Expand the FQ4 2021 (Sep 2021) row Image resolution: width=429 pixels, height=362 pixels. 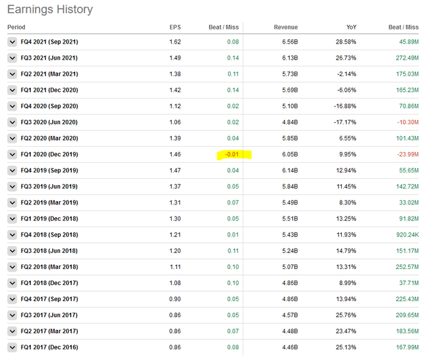pyautogui.click(x=12, y=42)
